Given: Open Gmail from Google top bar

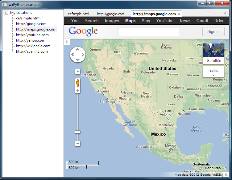Looking at the screenshot, I should 202,21.
